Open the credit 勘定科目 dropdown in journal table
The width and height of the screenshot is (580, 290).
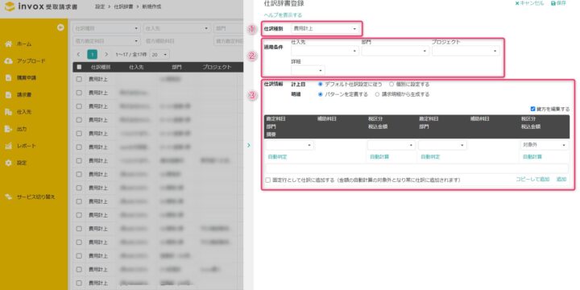coord(442,145)
